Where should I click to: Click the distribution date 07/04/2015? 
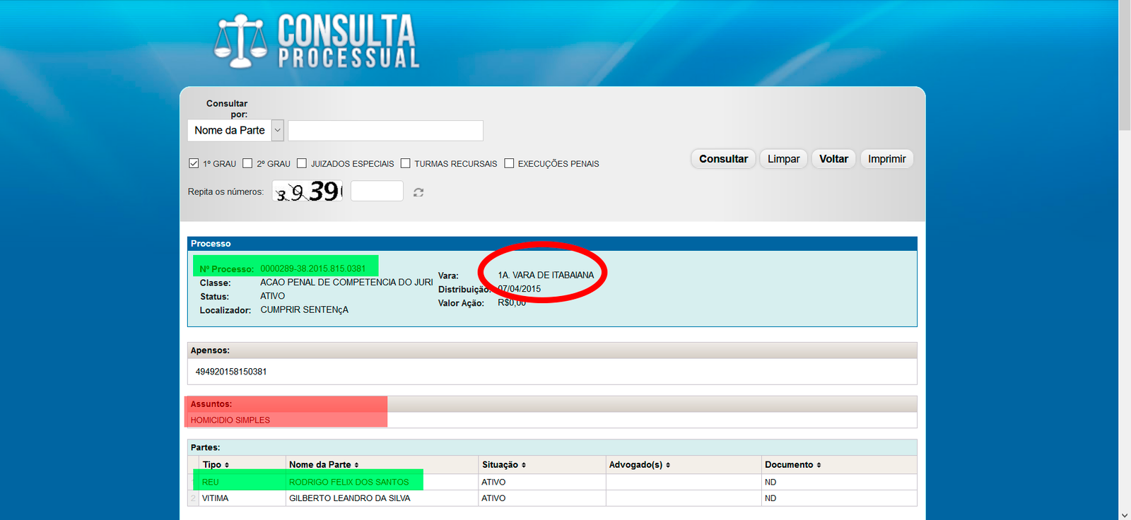click(520, 289)
